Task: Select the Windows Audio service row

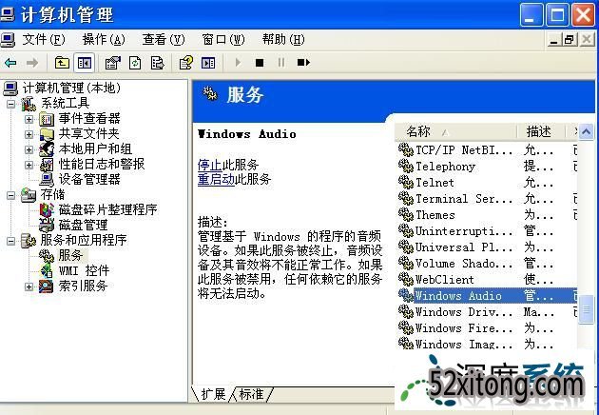Action: 487,296
